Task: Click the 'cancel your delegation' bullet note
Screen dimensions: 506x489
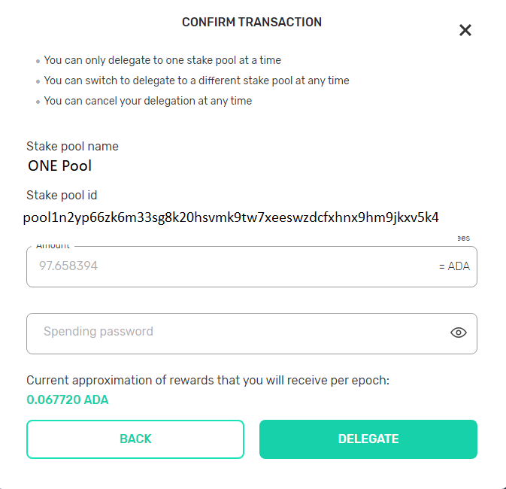Action: (148, 101)
